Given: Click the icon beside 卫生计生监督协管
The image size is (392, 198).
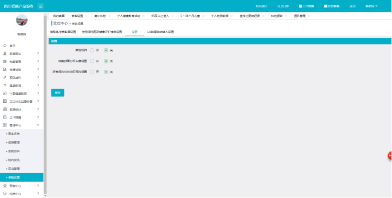Looking at the screenshot, I should pyautogui.click(x=5, y=101).
